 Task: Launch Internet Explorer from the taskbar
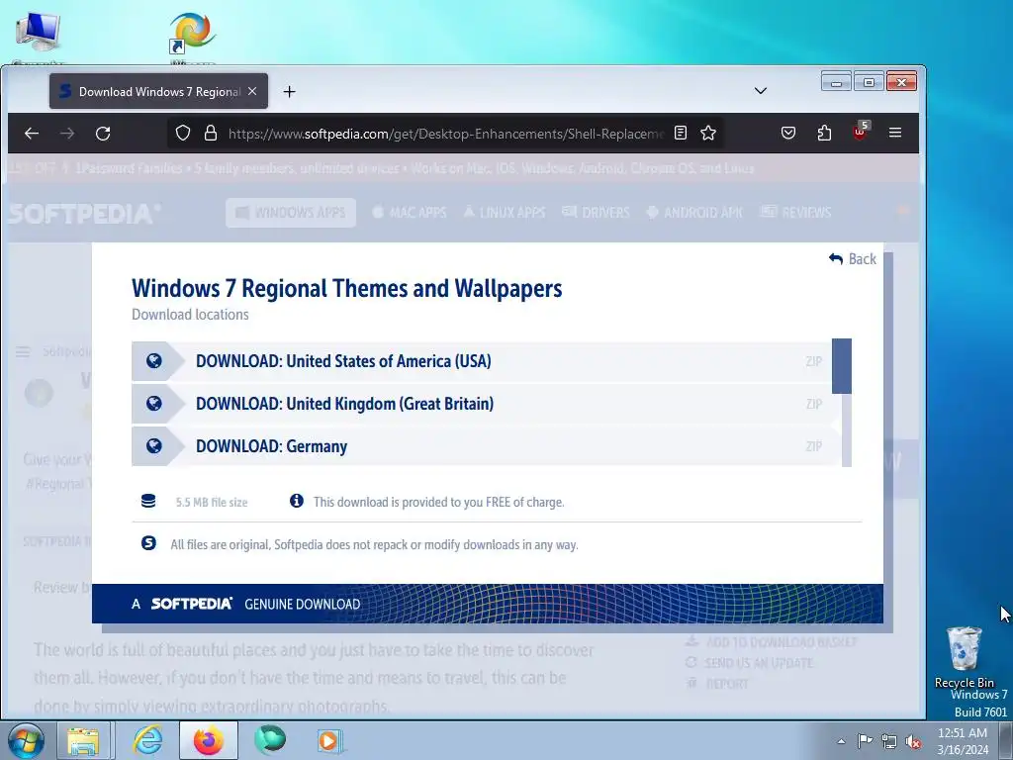(147, 740)
